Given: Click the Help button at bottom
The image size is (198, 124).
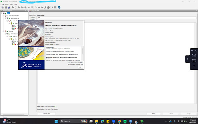Looking at the screenshot, I should 153,114.
